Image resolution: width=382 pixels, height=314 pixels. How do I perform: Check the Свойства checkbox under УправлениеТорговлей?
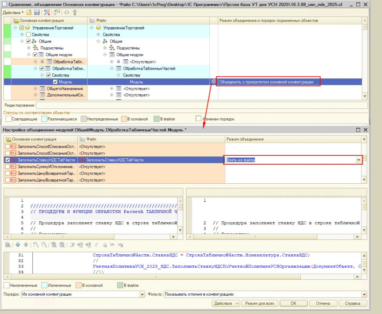tap(28, 35)
